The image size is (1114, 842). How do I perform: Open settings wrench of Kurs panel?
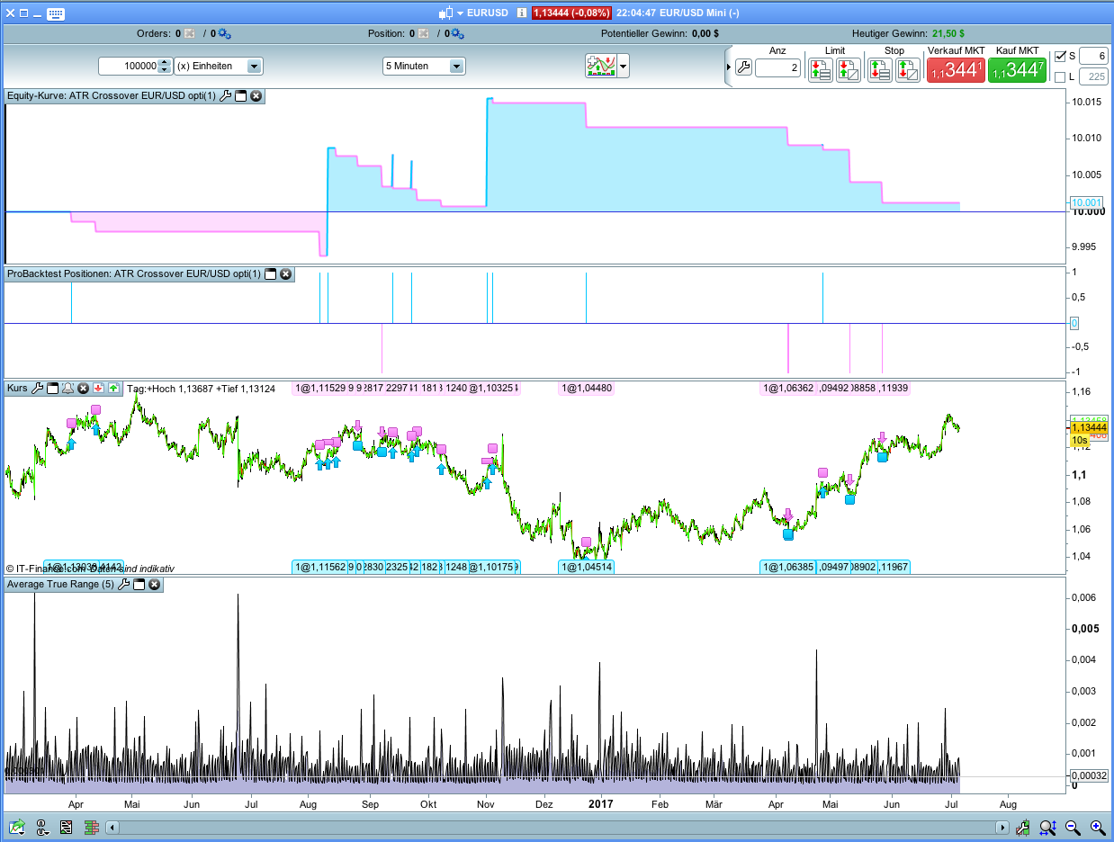38,389
